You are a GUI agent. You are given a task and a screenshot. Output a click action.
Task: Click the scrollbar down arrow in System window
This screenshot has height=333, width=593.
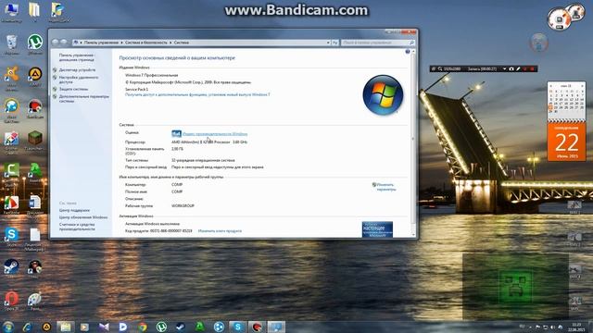[x=413, y=235]
